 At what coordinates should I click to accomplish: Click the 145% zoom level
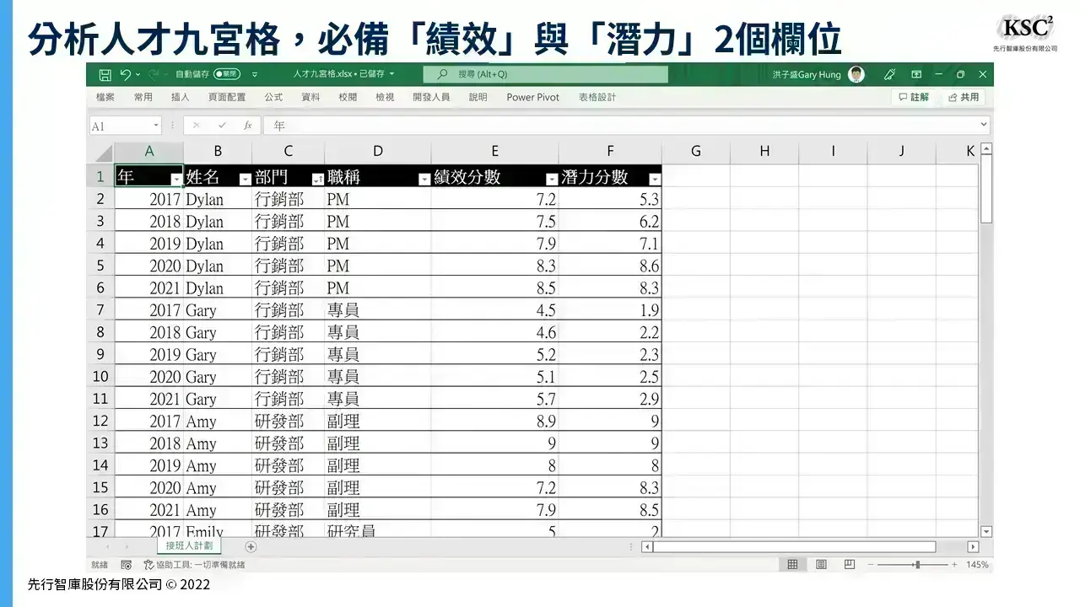click(977, 564)
